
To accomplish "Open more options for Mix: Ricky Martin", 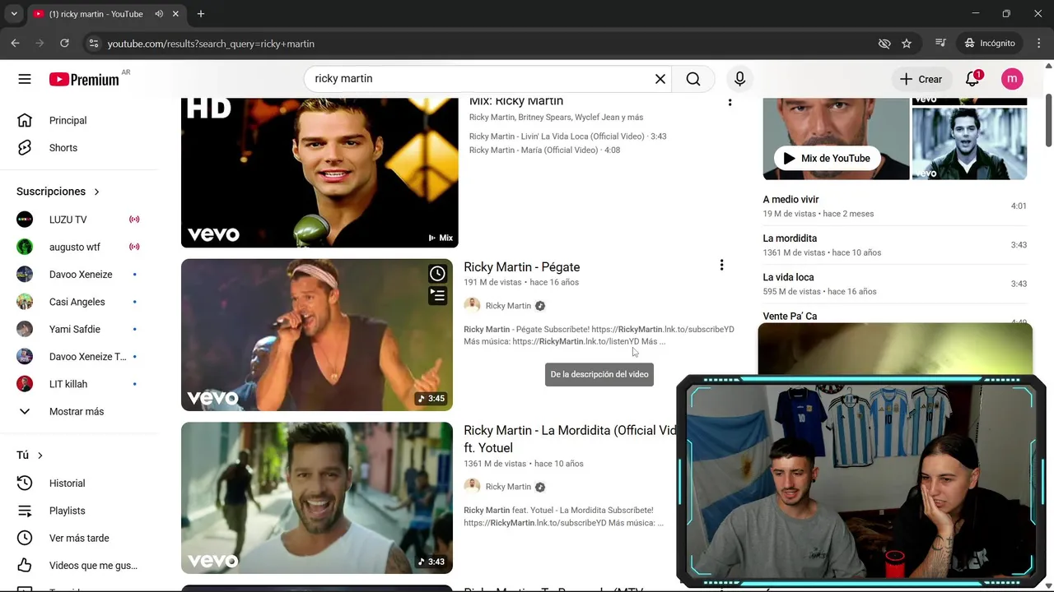I will pyautogui.click(x=730, y=102).
